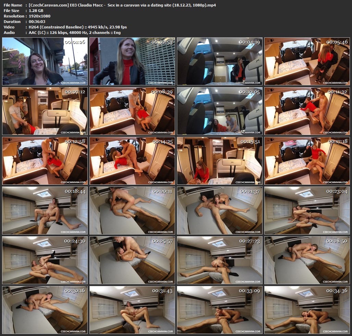Screen dimensions: 352x336
Task: Open the frame marked 00:15:51
Action: 220,161
